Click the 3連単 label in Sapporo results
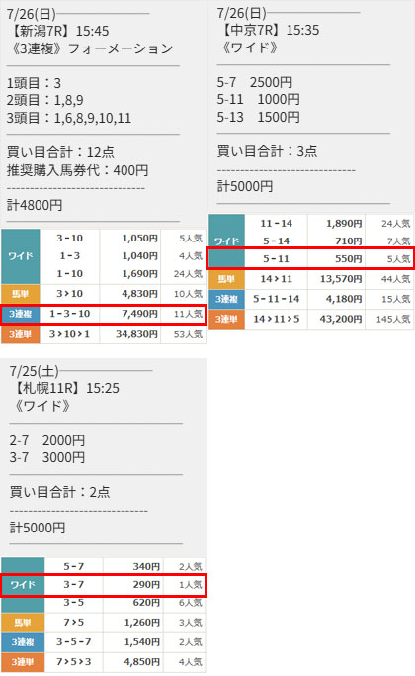 (23, 662)
